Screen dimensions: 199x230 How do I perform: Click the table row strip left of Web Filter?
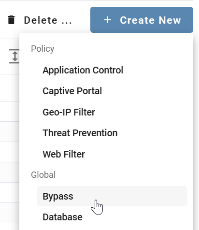coord(10,152)
